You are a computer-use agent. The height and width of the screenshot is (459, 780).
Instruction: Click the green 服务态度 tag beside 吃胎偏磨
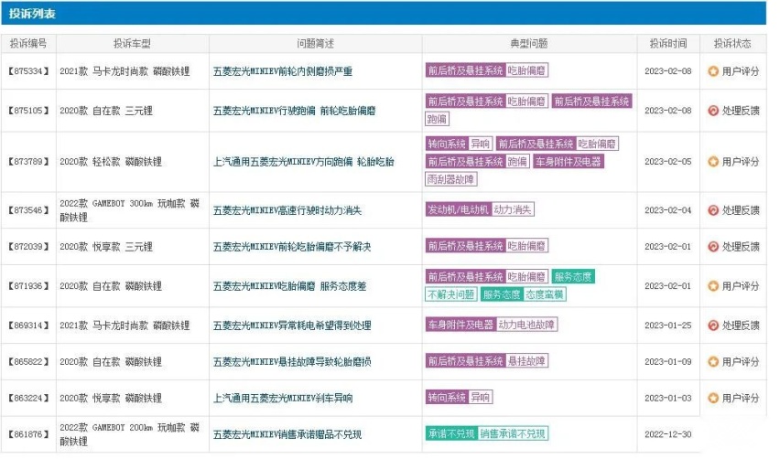coord(573,277)
